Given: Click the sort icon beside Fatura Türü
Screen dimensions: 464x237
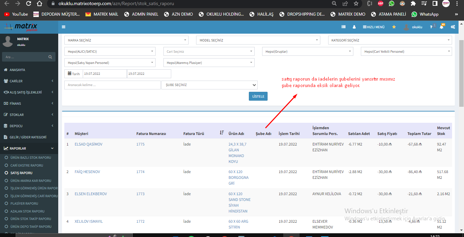Looking at the screenshot, I should (x=222, y=133).
